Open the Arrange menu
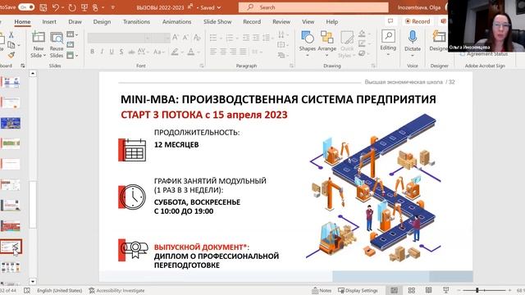525x295 pixels. 326,43
